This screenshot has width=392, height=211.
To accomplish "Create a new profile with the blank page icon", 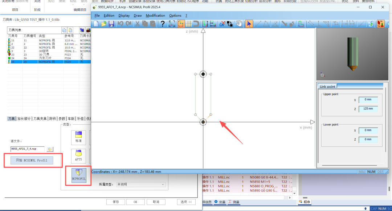I will click(96, 24).
